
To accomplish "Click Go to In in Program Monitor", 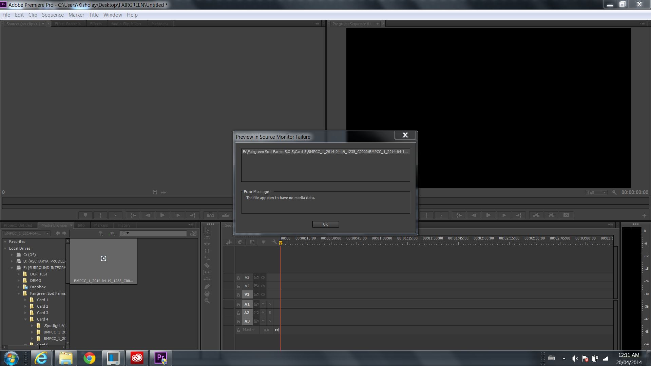I will tap(459, 215).
